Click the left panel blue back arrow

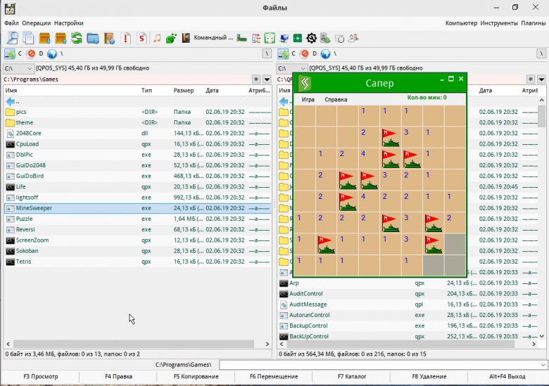click(x=11, y=102)
